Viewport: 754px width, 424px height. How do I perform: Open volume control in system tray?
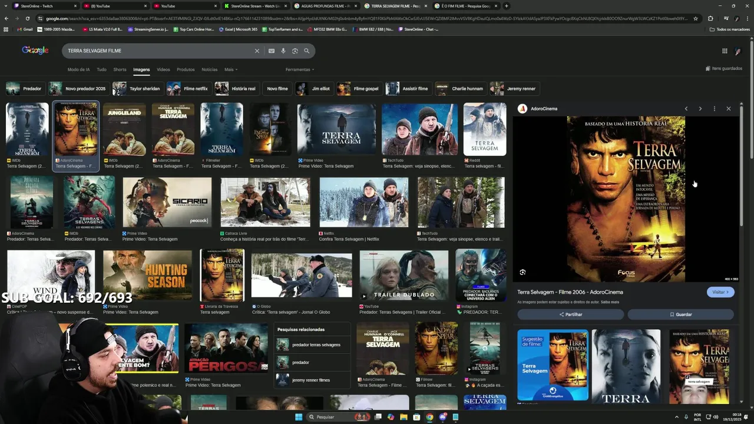(x=716, y=417)
